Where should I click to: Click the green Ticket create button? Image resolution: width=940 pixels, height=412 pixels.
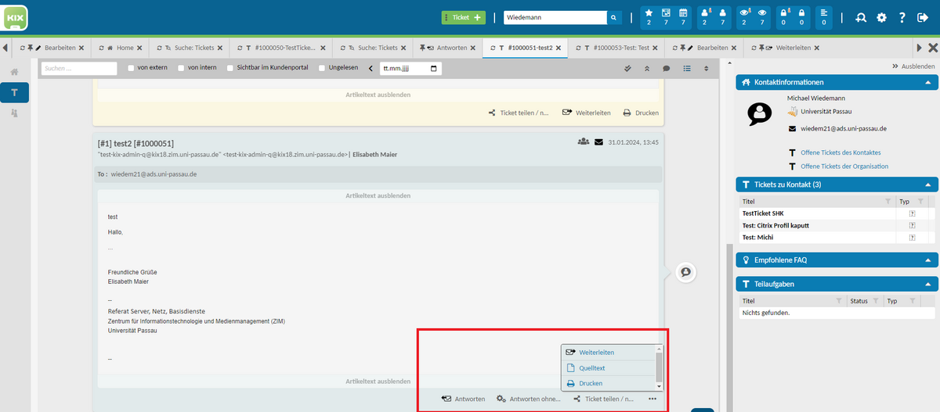tap(463, 17)
